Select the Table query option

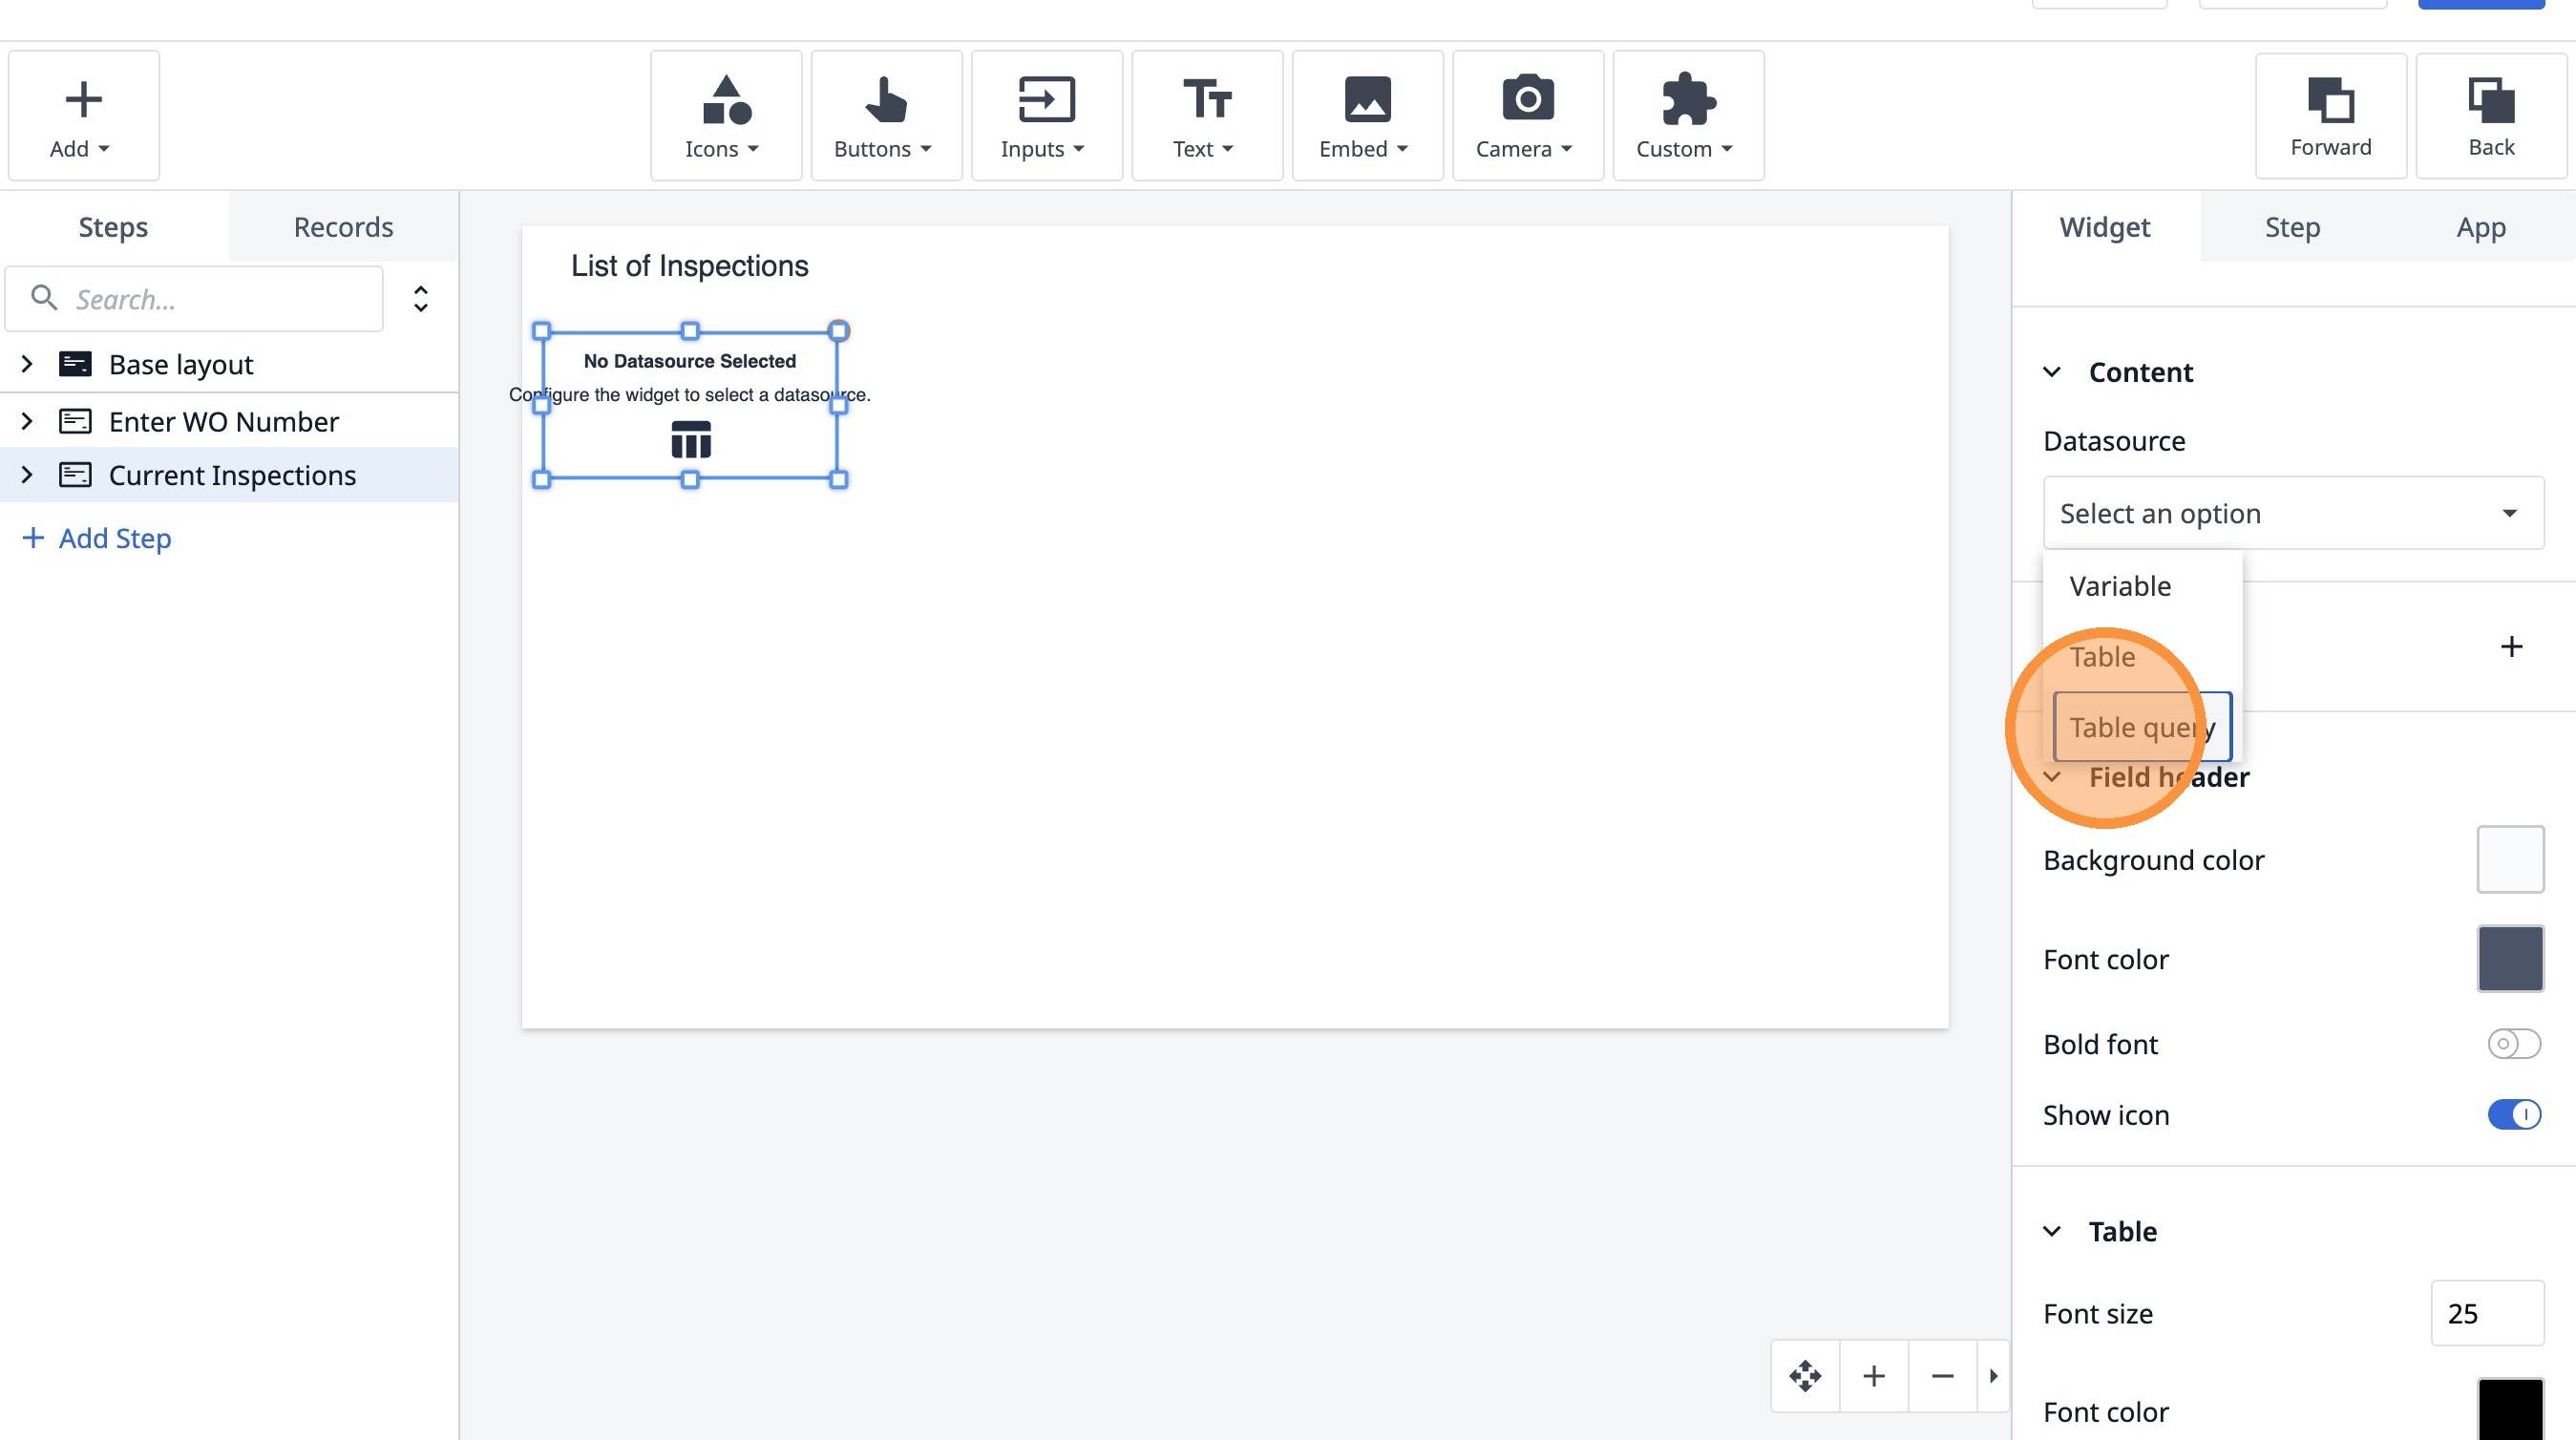(2141, 727)
